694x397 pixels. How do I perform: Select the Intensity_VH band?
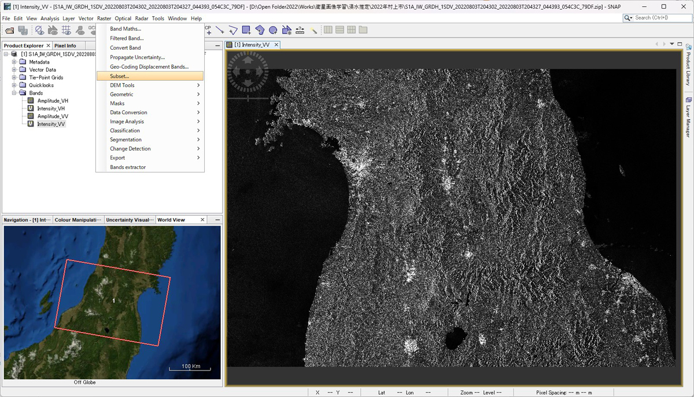[x=51, y=108]
